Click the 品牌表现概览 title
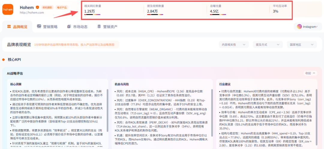Viewport: 324px width, 149px height. (19, 44)
